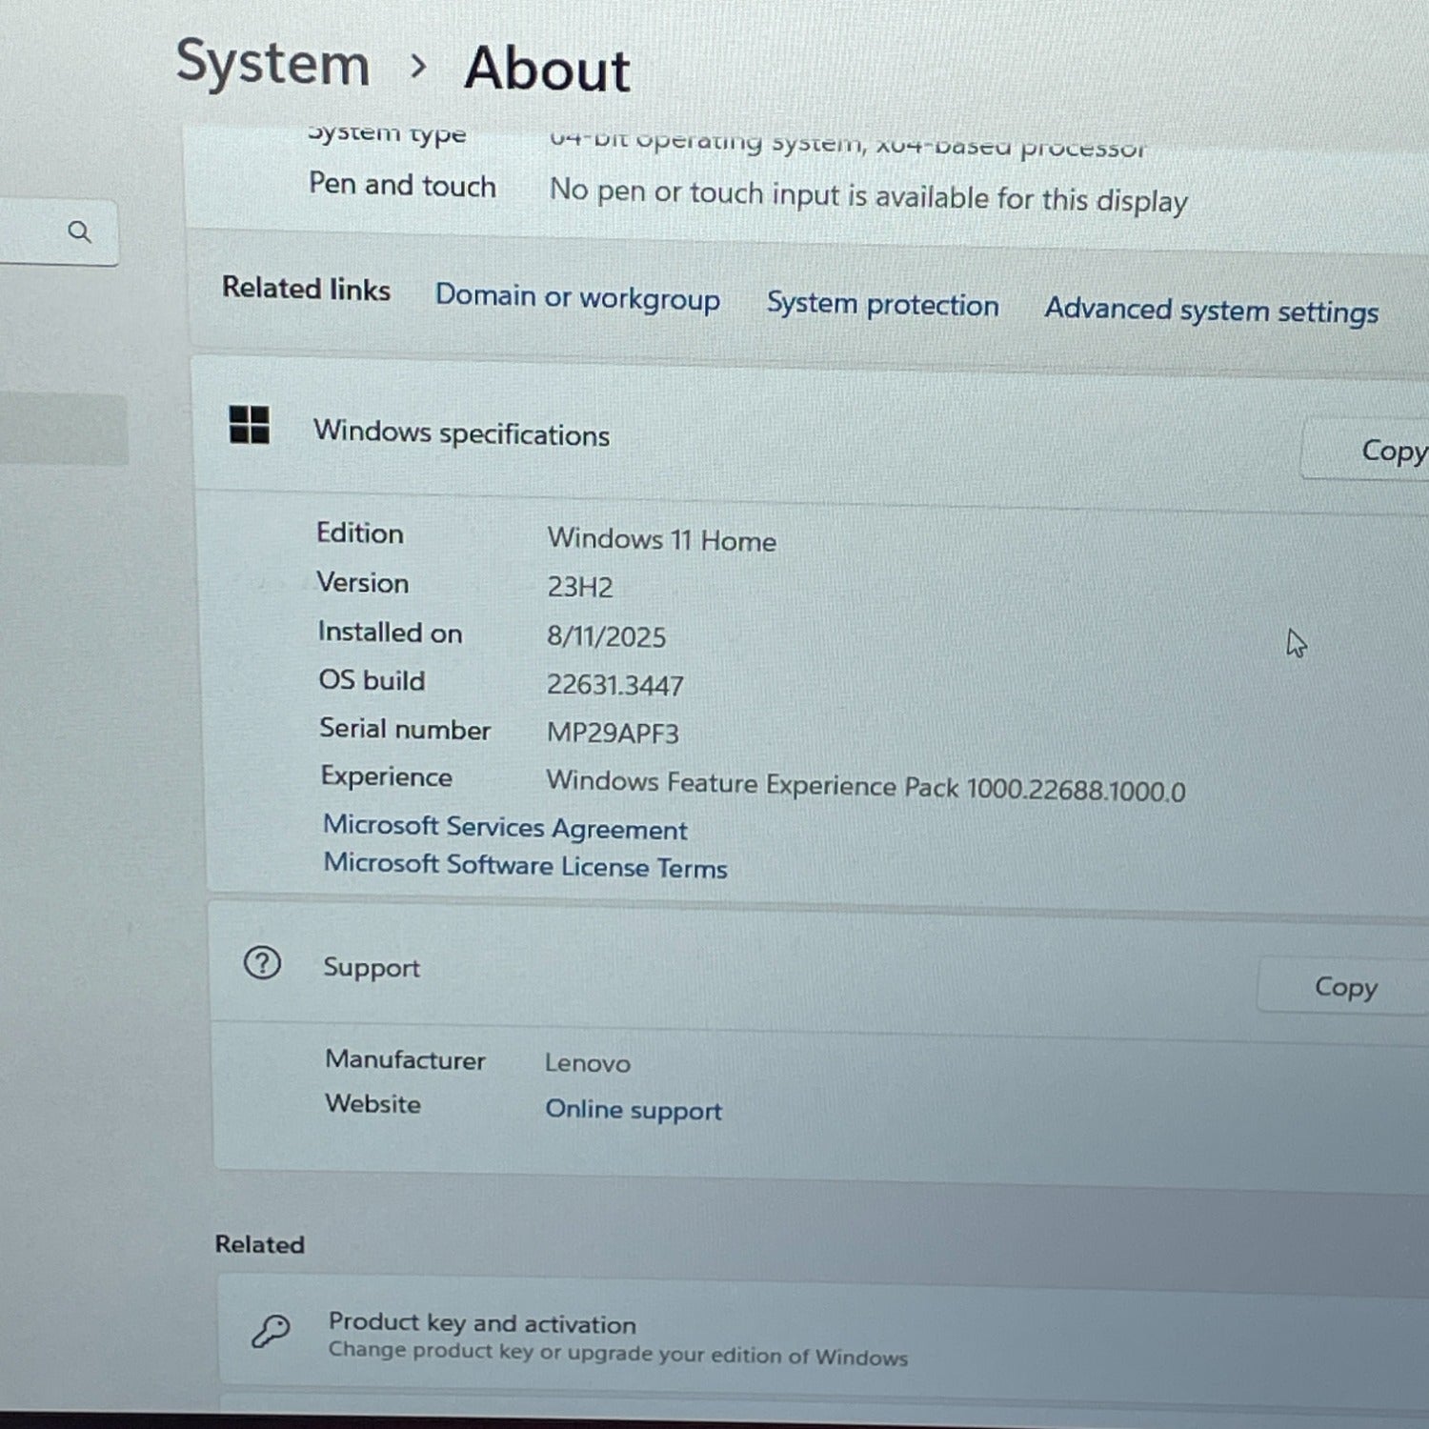Click the Experience label
Viewport: 1429px width, 1429px height.
point(386,776)
